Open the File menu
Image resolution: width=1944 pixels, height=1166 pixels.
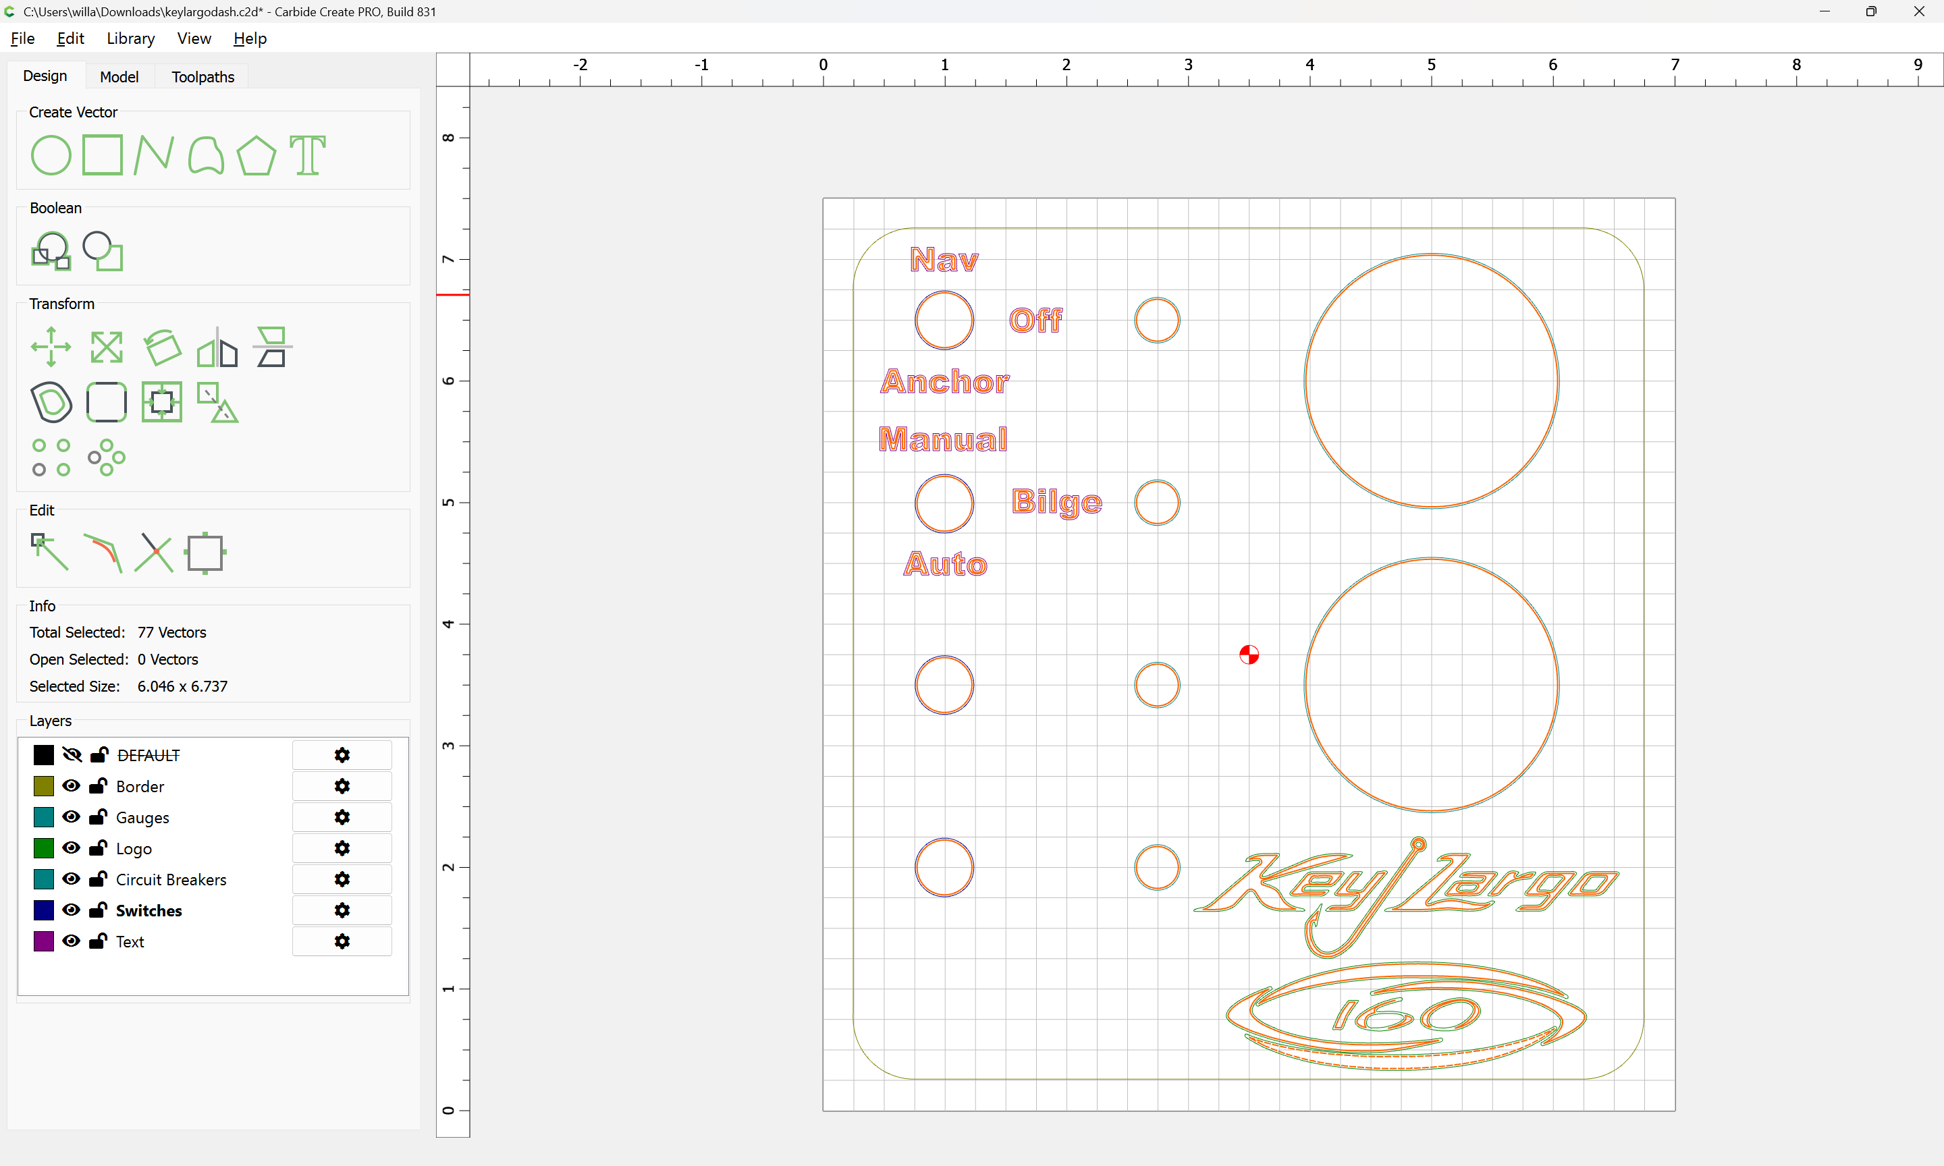(x=23, y=38)
